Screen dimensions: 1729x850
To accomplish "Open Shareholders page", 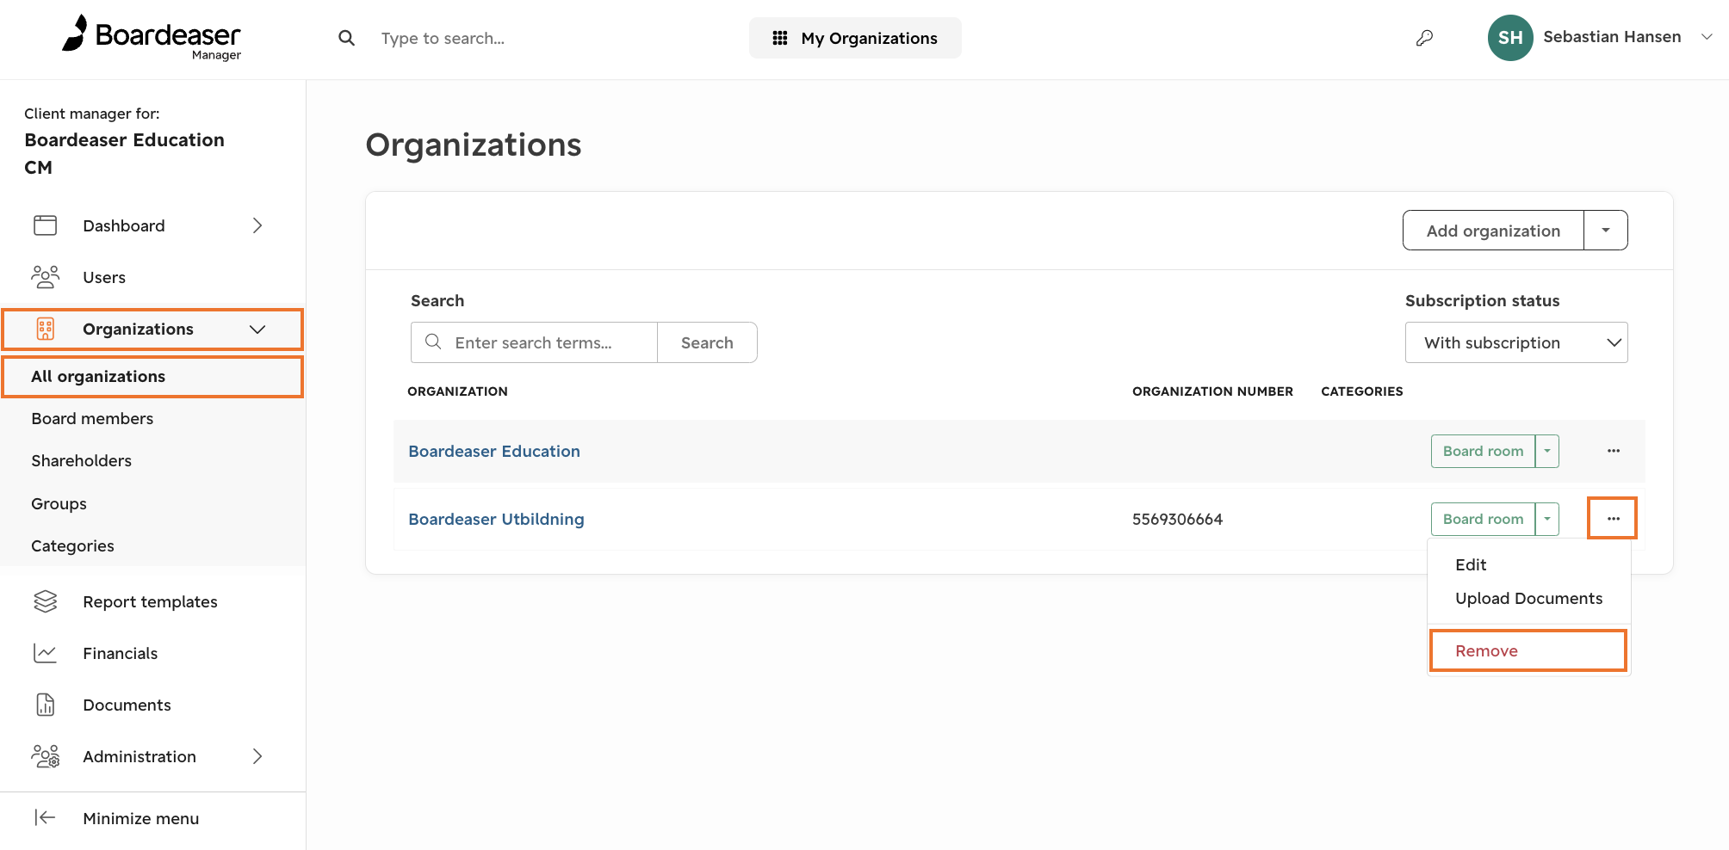I will pyautogui.click(x=81, y=460).
